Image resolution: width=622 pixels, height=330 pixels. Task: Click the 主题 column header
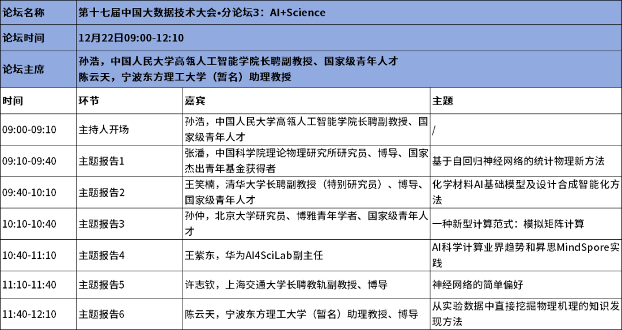tap(526, 101)
